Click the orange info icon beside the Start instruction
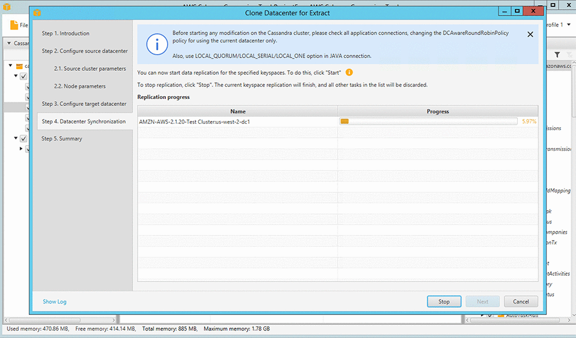Image resolution: width=576 pixels, height=338 pixels. click(x=350, y=73)
